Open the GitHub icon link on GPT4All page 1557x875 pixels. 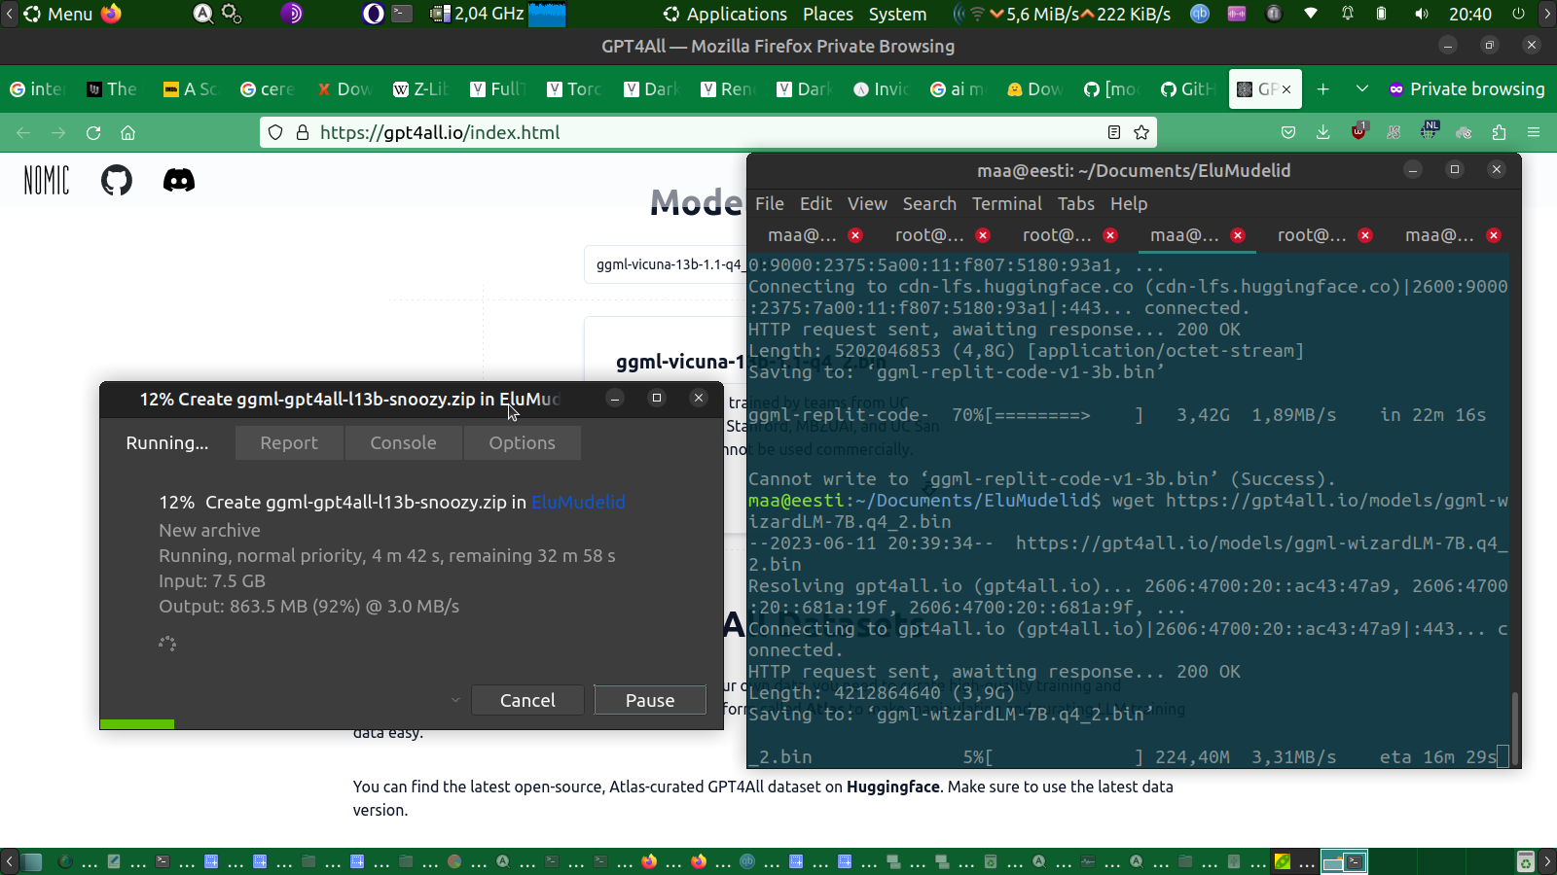coord(117,180)
